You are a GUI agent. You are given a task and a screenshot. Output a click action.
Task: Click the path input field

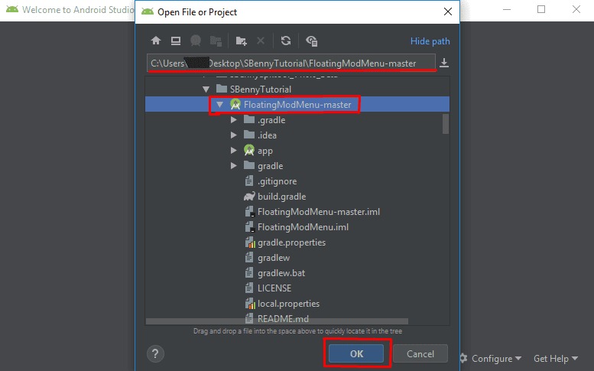291,63
